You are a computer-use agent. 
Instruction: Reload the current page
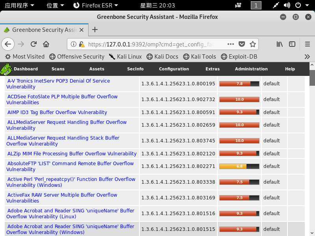click(x=33, y=44)
